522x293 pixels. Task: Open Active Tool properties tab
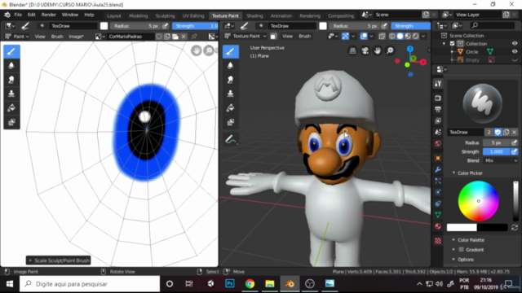[438, 84]
